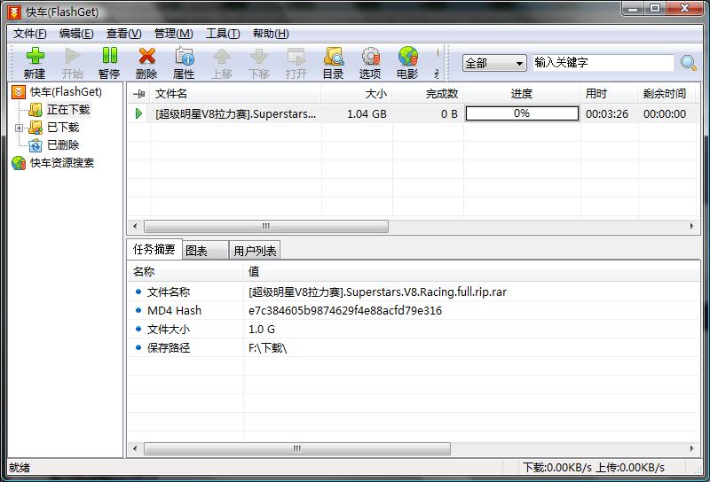Click summary panel scroll right arrow

coord(691,448)
